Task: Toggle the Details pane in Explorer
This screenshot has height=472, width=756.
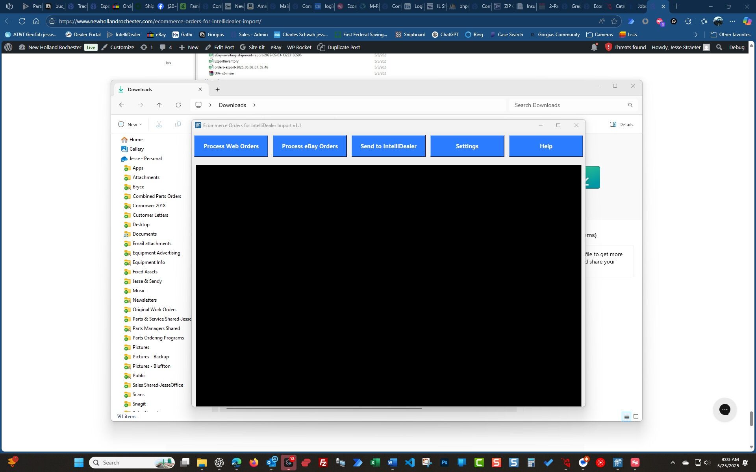Action: click(x=622, y=125)
